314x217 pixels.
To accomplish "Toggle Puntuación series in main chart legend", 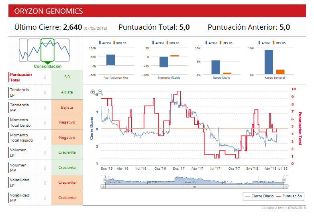I will [x=289, y=196].
